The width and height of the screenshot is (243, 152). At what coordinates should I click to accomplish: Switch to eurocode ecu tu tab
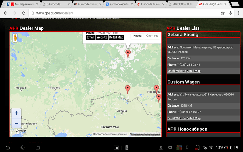pyautogui.click(x=119, y=4)
